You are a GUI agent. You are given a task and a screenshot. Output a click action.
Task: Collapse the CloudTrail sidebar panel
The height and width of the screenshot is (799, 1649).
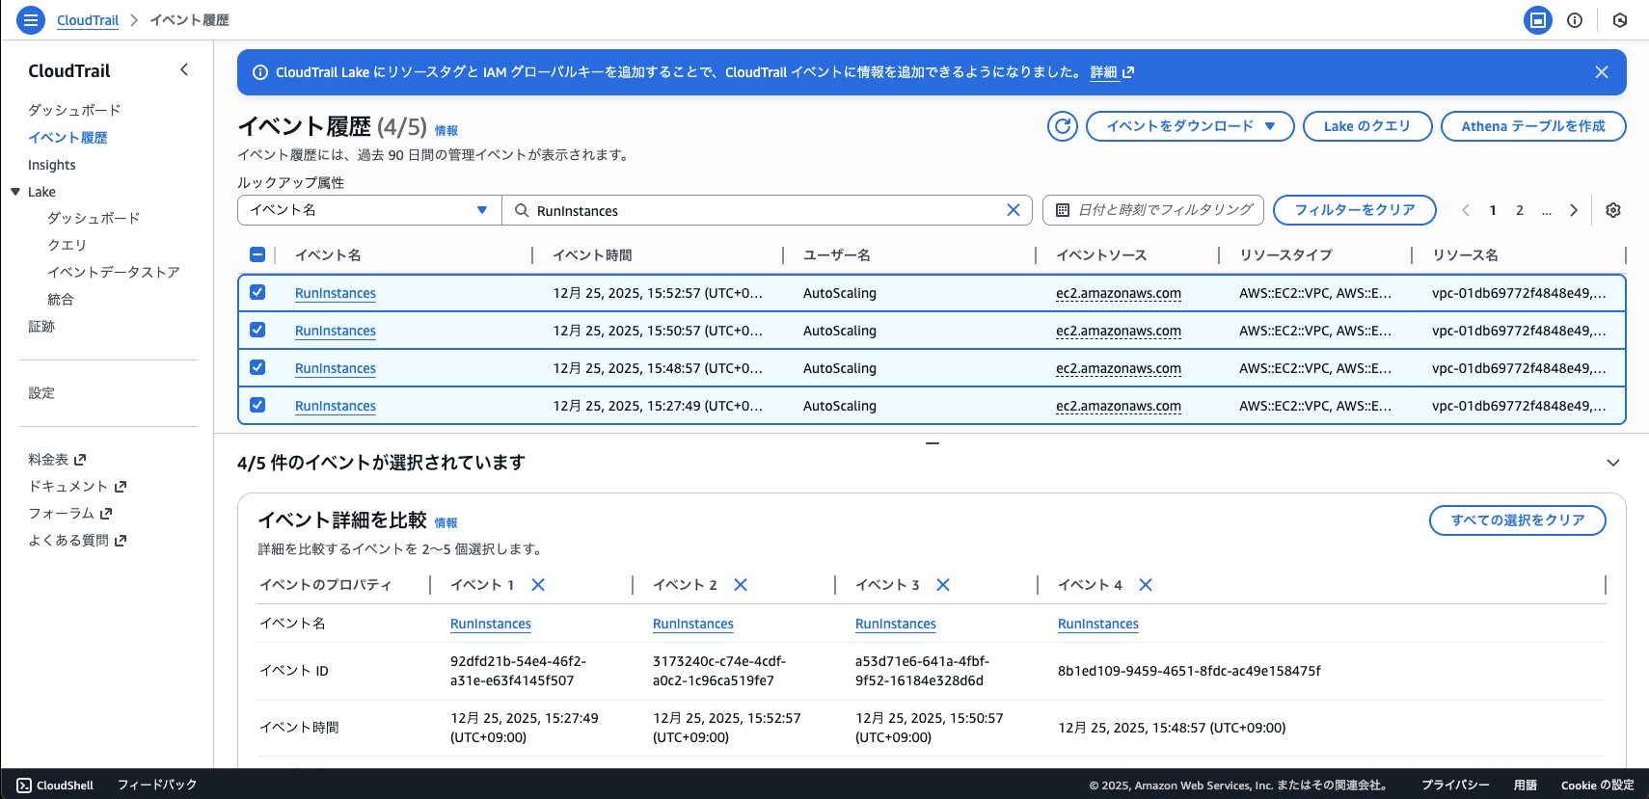pyautogui.click(x=184, y=70)
